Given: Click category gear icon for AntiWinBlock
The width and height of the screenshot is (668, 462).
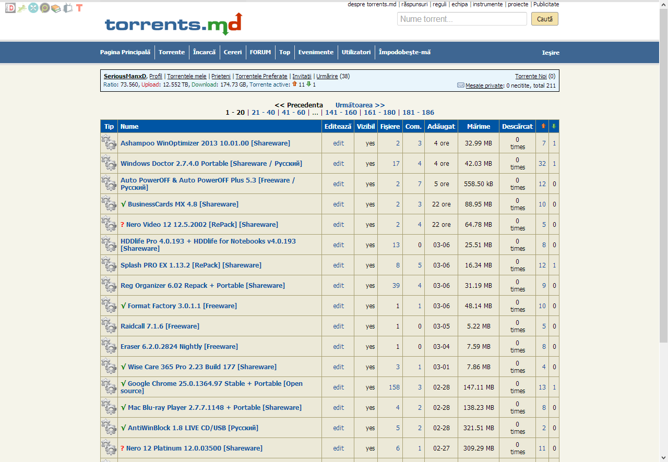Looking at the screenshot, I should tap(109, 427).
